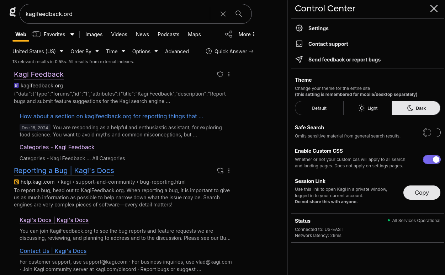Copy the Session Link
Image resolution: width=445 pixels, height=275 pixels.
(422, 193)
